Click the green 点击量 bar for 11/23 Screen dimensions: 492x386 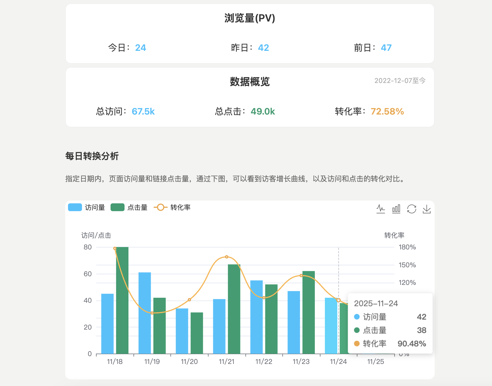[x=308, y=312]
